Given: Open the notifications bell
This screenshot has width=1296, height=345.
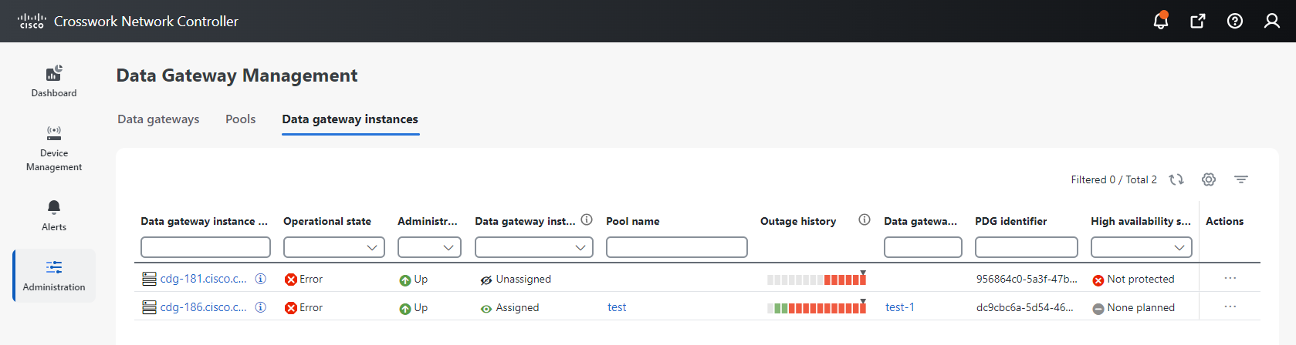Looking at the screenshot, I should click(x=1160, y=21).
